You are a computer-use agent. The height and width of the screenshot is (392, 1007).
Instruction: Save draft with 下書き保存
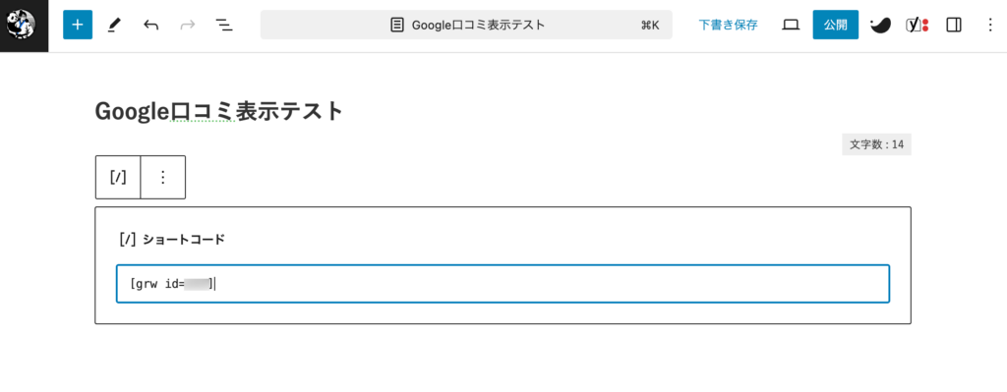click(x=729, y=25)
